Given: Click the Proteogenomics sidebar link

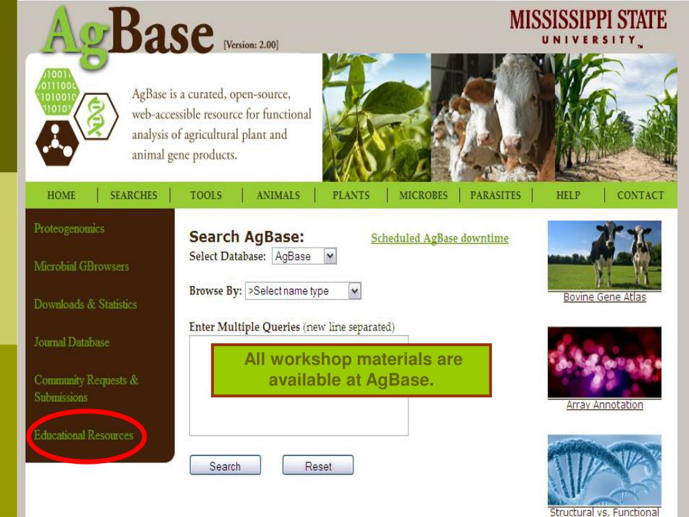Looking at the screenshot, I should point(69,229).
